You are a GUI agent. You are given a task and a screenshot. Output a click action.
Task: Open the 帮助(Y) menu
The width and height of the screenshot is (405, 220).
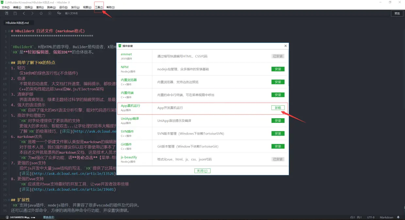111,7
